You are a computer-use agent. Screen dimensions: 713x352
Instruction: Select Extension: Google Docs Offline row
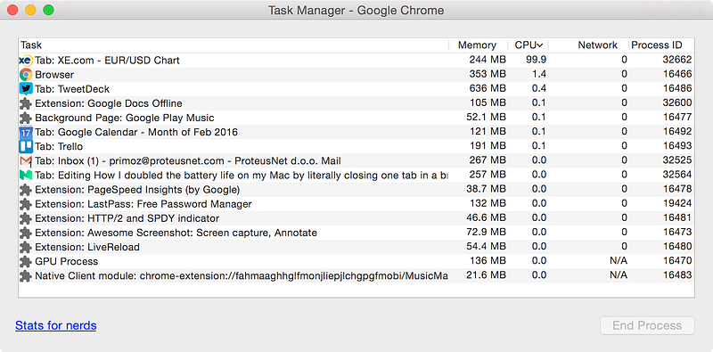[356, 103]
